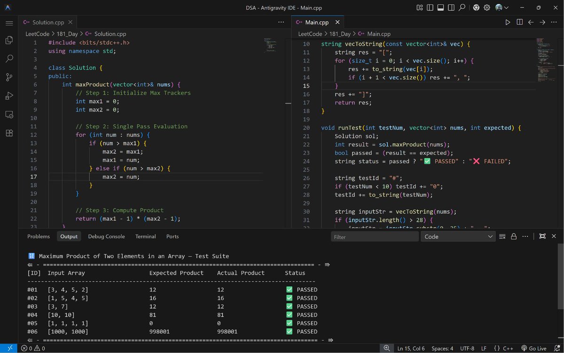Open remote window indicator in status bar

pos(10,348)
